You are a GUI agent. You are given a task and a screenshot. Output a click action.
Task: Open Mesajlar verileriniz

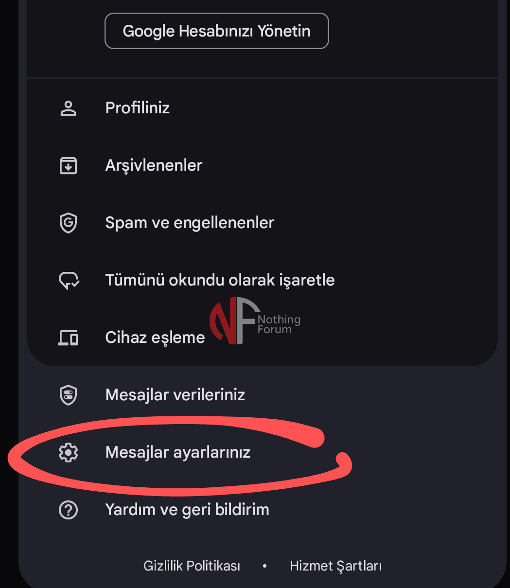(175, 395)
